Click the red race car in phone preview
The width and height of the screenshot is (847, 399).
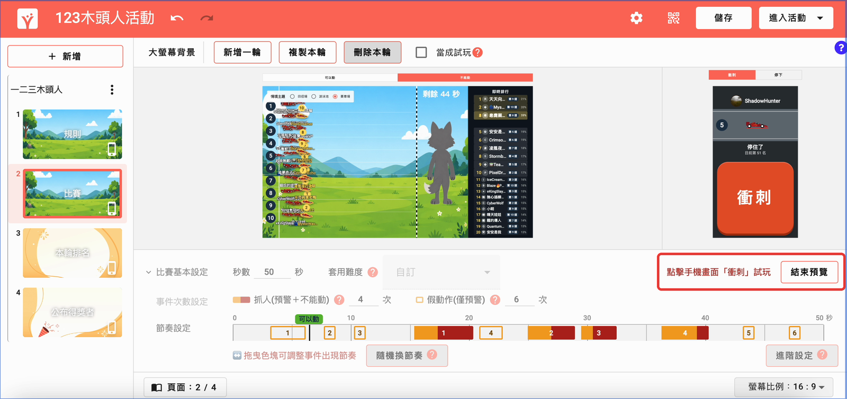(756, 125)
